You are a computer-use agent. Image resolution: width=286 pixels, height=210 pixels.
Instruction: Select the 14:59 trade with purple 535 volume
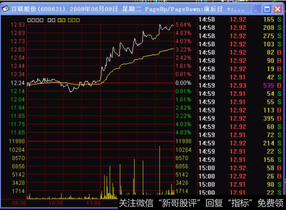(x=240, y=85)
